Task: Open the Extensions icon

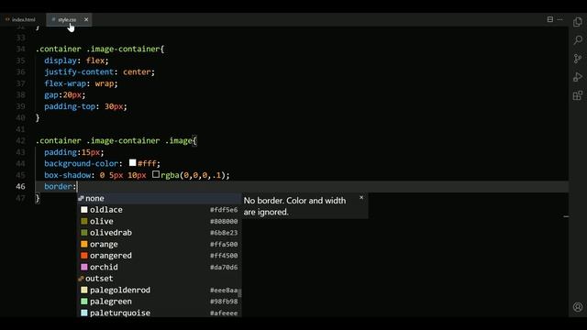Action: coord(578,95)
